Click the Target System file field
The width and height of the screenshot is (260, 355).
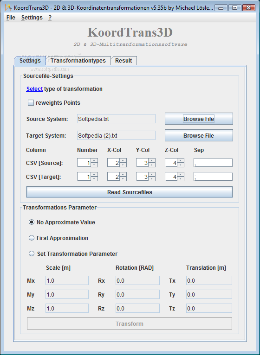point(116,136)
